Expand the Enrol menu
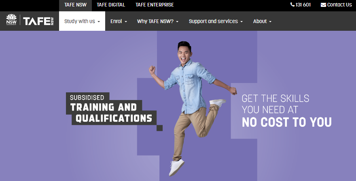This screenshot has width=356, height=181. (119, 21)
